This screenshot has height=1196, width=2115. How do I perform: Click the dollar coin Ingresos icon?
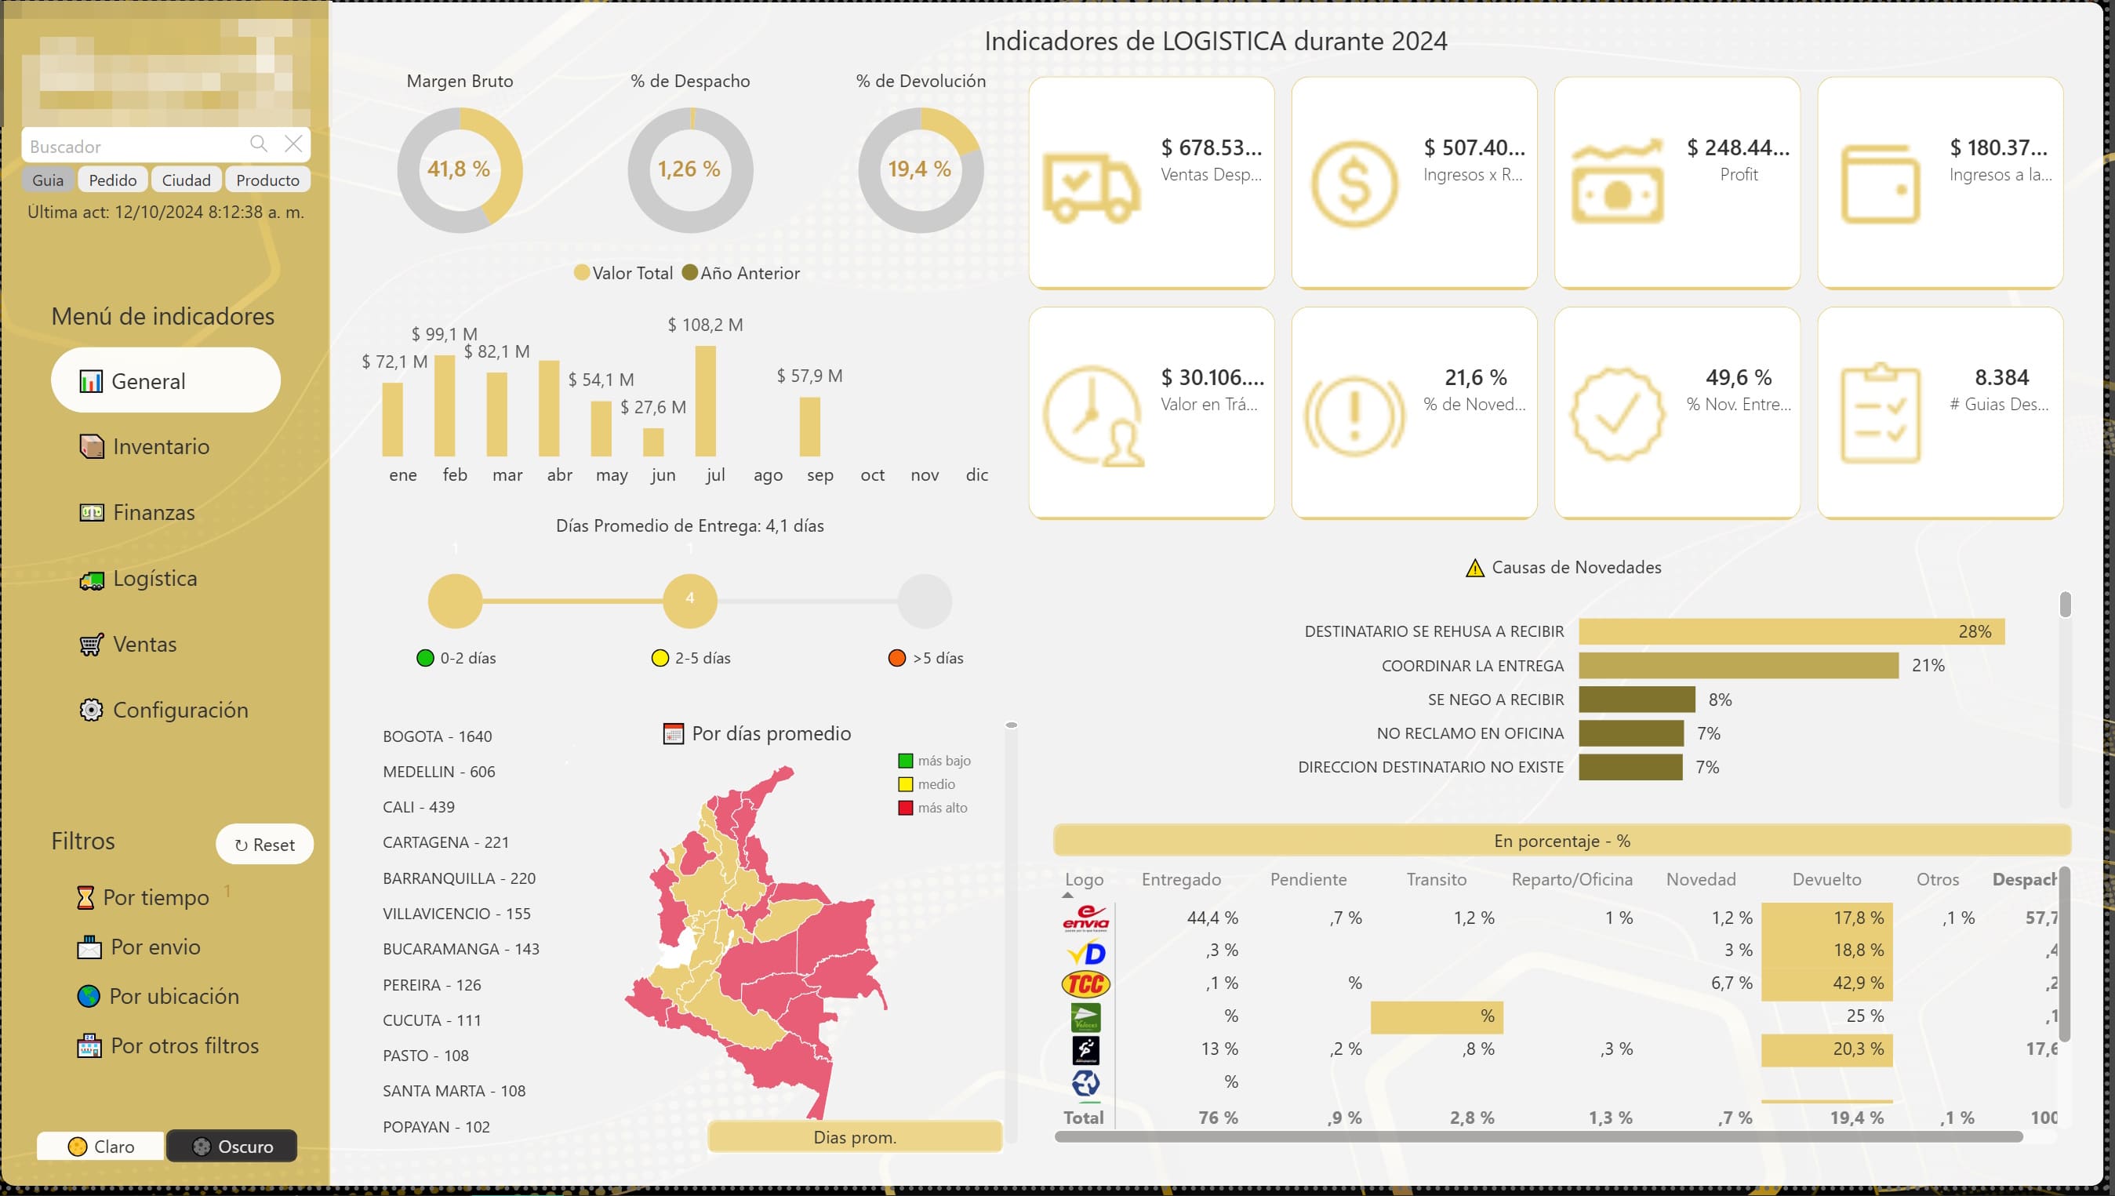(x=1354, y=184)
